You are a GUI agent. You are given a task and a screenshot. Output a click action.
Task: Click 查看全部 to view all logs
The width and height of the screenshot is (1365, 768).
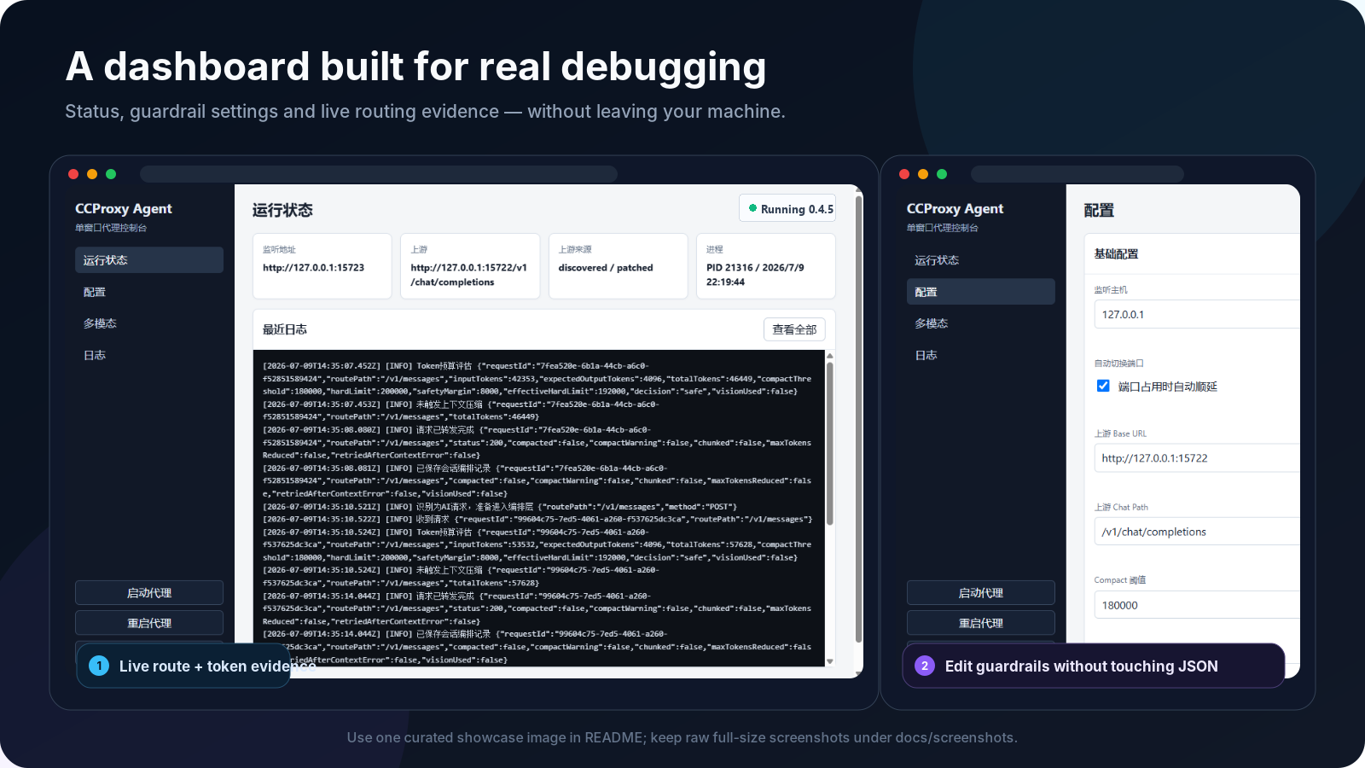tap(794, 329)
